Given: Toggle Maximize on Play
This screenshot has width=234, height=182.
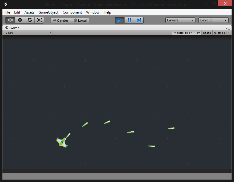Looking at the screenshot, I should pos(187,33).
